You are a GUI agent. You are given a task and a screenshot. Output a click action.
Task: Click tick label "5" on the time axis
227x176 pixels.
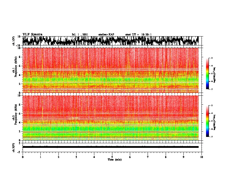click(x=112, y=157)
